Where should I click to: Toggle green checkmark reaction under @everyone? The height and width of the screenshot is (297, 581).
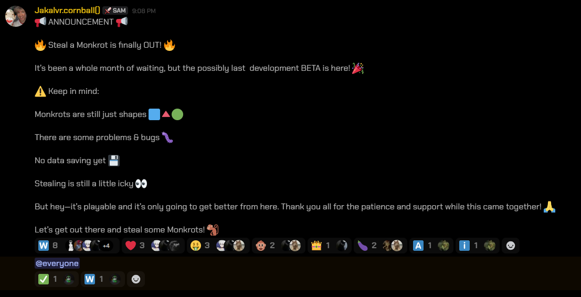(x=57, y=279)
